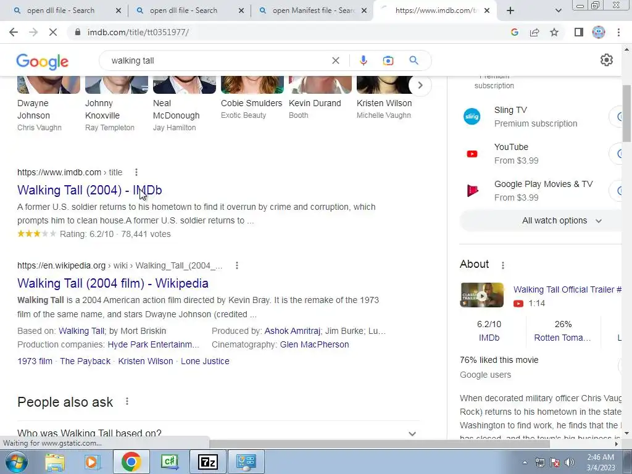Launch 7-Zip from the taskbar

point(207,462)
